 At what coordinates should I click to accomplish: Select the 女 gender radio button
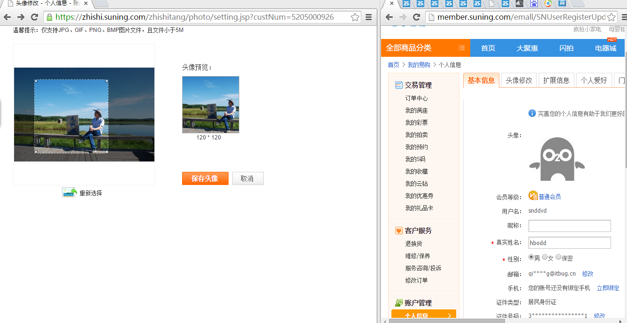click(x=545, y=257)
